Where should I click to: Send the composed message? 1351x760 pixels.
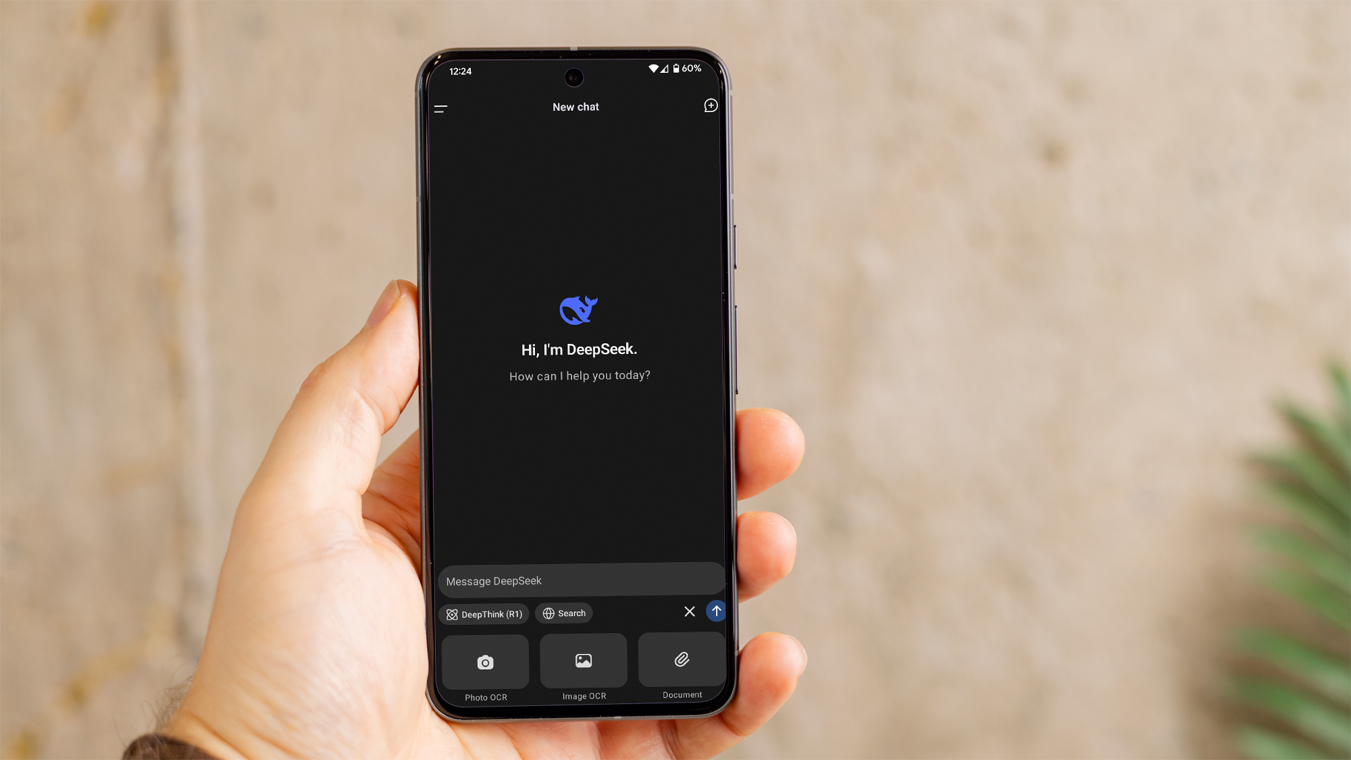(715, 611)
